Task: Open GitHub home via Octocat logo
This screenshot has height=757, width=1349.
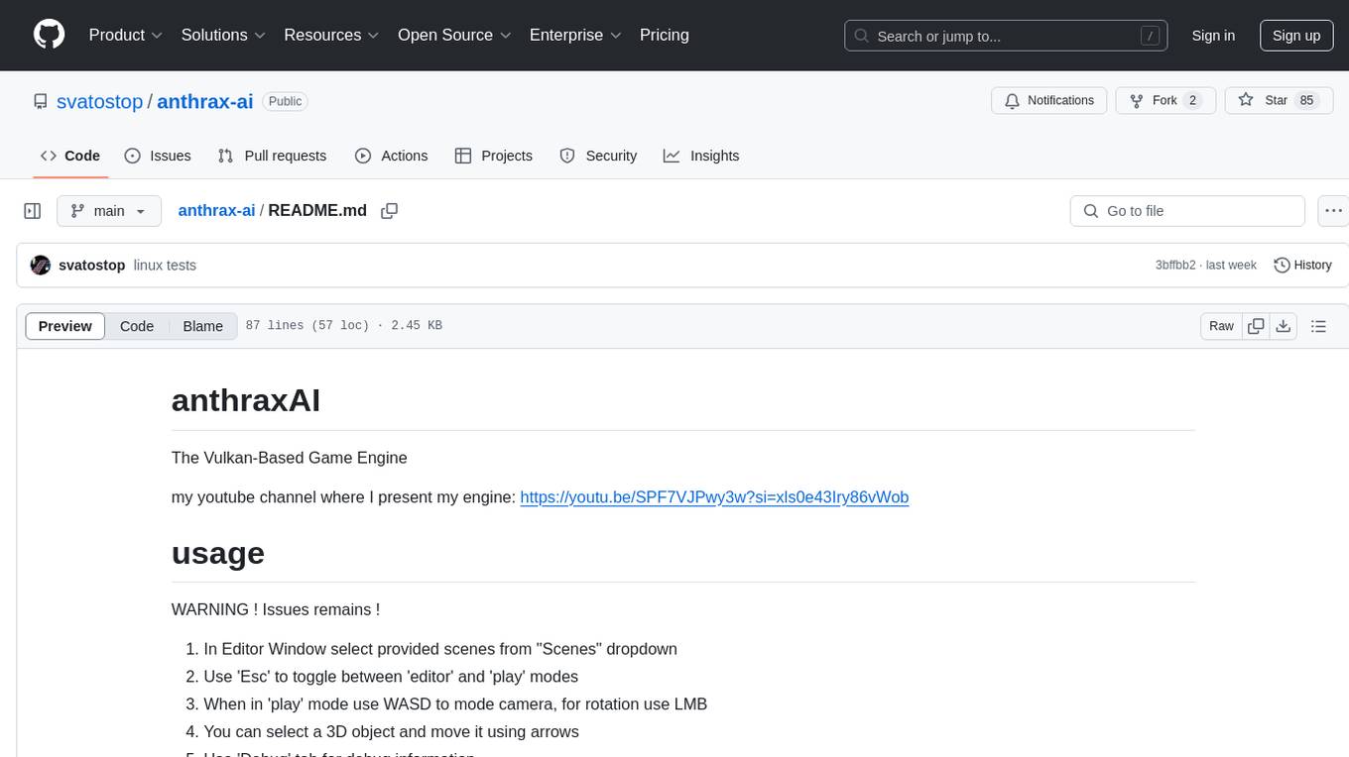Action: click(49, 35)
